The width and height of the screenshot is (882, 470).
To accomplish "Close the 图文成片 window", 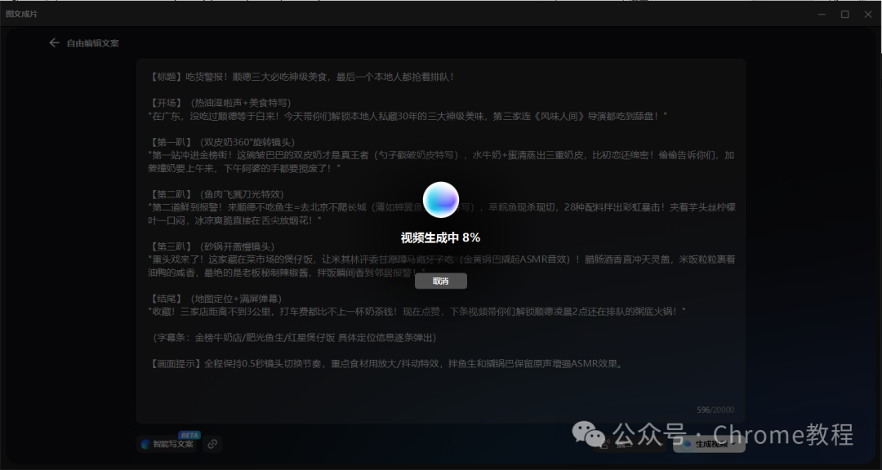I will point(868,14).
